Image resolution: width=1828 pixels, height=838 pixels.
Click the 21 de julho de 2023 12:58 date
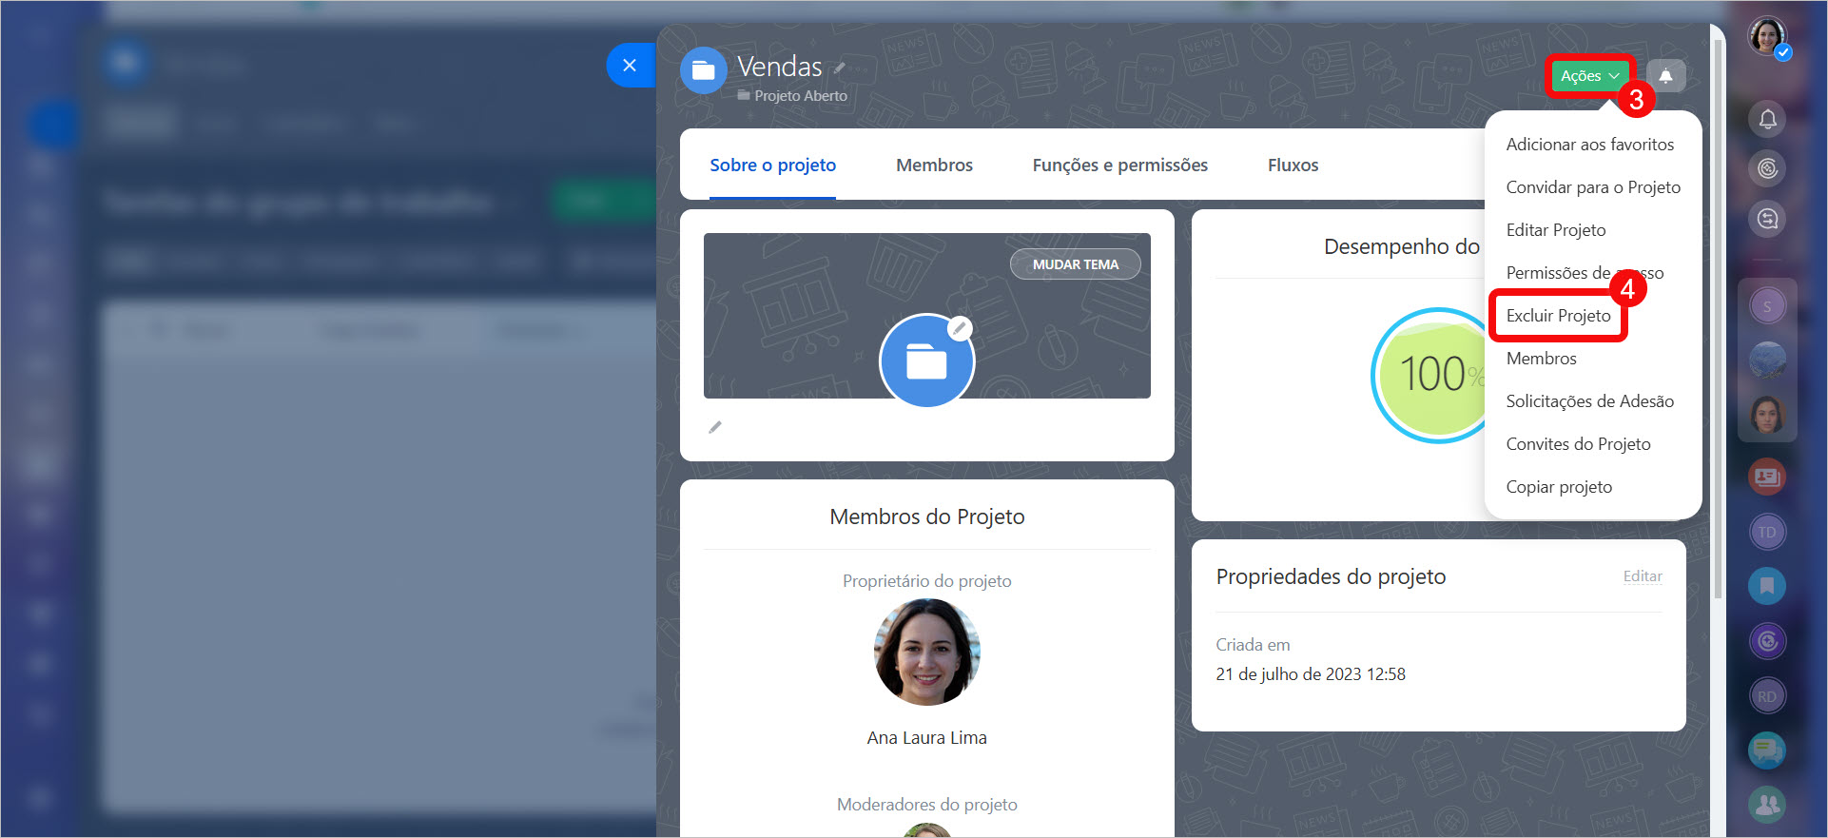pyautogui.click(x=1311, y=674)
